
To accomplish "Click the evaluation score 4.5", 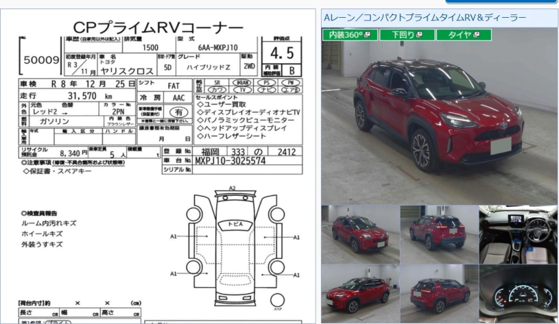I will pos(282,53).
